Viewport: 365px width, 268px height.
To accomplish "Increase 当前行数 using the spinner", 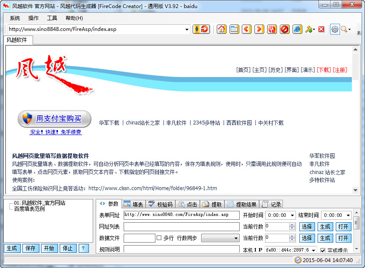I will point(292,225).
